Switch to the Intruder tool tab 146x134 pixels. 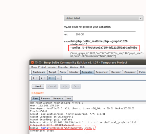[x=74, y=72]
